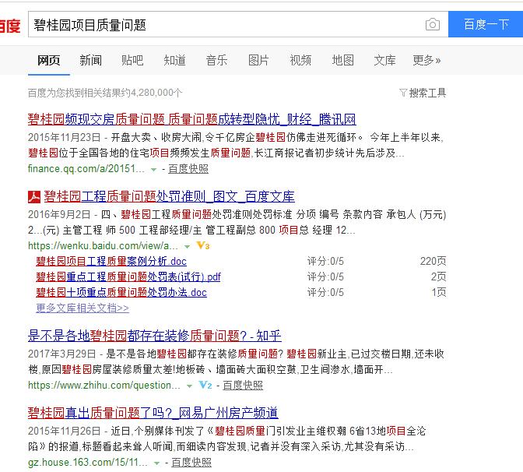Click the https://www.zhihu.com/question... URL
The height and width of the screenshot is (472, 523).
coord(104,386)
